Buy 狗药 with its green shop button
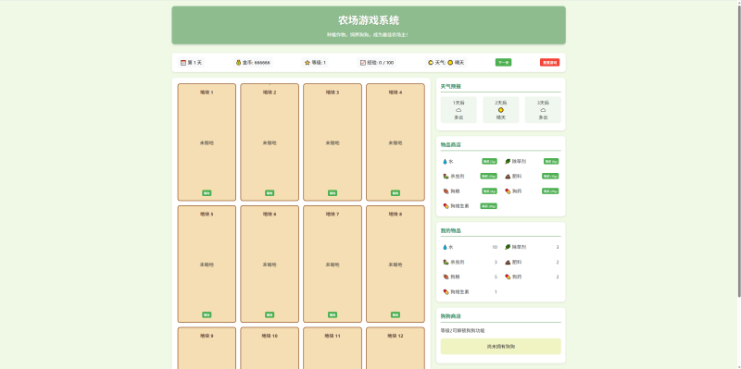 [550, 191]
